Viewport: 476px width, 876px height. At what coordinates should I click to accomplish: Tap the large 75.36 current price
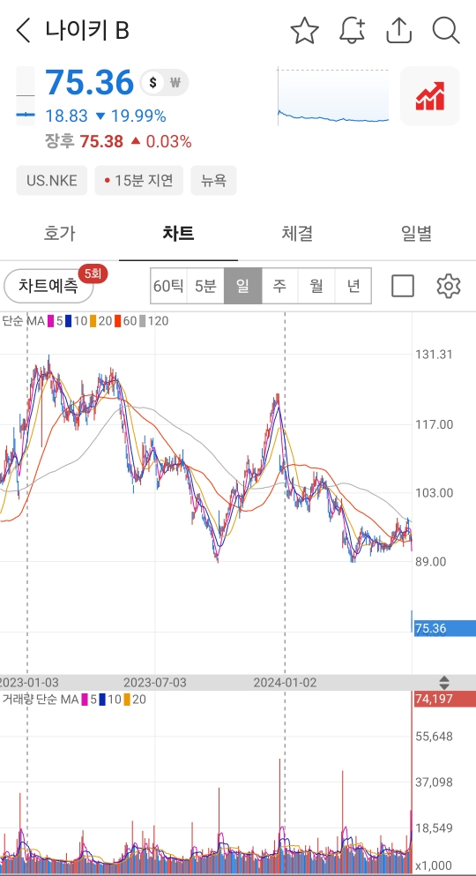pos(89,83)
